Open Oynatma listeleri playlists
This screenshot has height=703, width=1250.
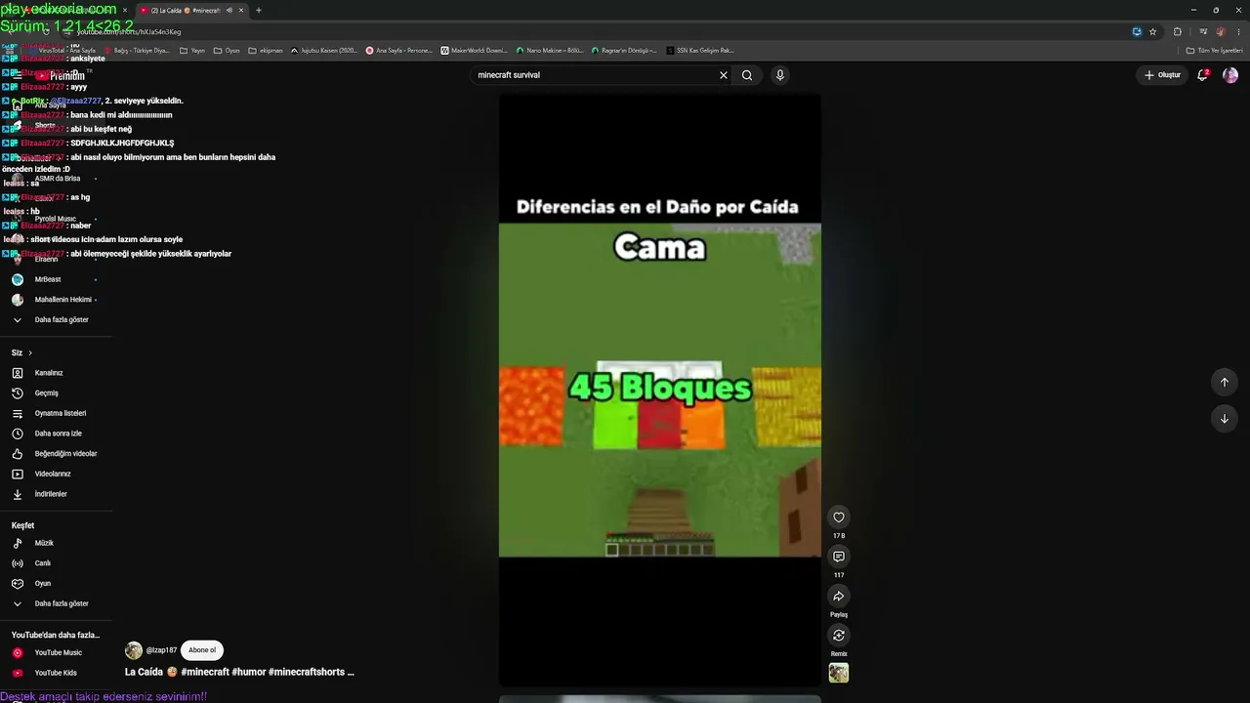click(57, 413)
